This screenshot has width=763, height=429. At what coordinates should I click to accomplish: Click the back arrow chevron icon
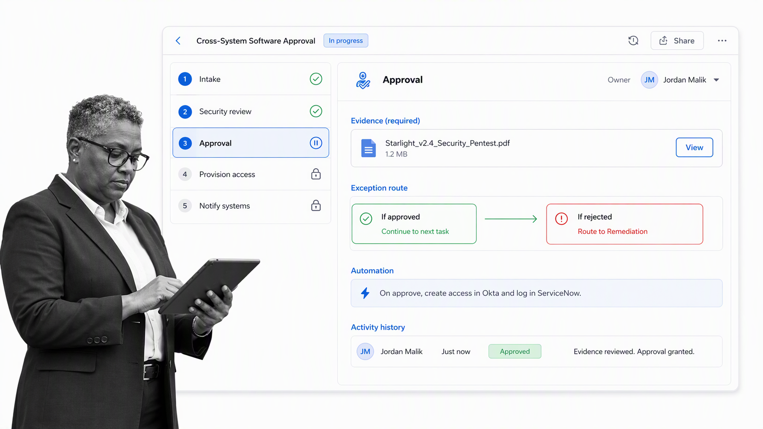(178, 41)
